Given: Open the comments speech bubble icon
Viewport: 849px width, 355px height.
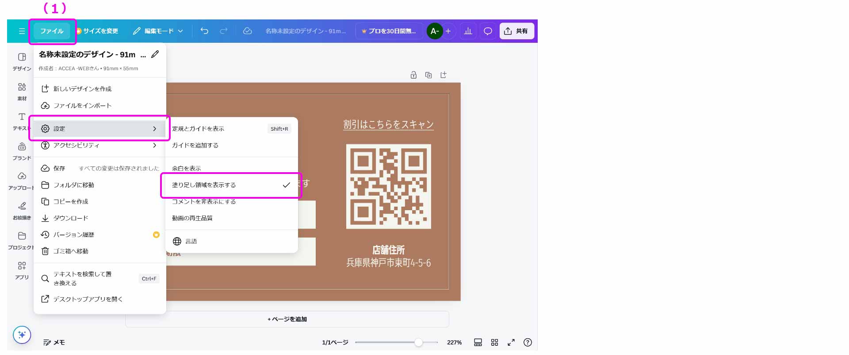Looking at the screenshot, I should (x=488, y=31).
